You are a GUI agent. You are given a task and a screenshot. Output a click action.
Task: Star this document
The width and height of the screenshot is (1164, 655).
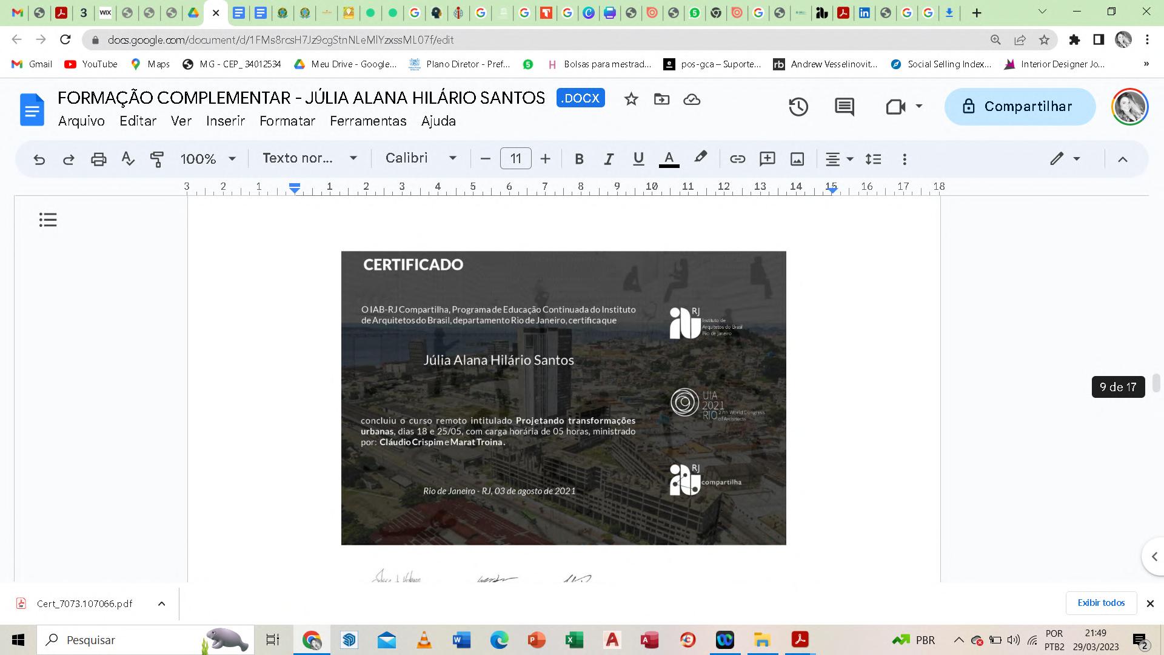coord(631,99)
